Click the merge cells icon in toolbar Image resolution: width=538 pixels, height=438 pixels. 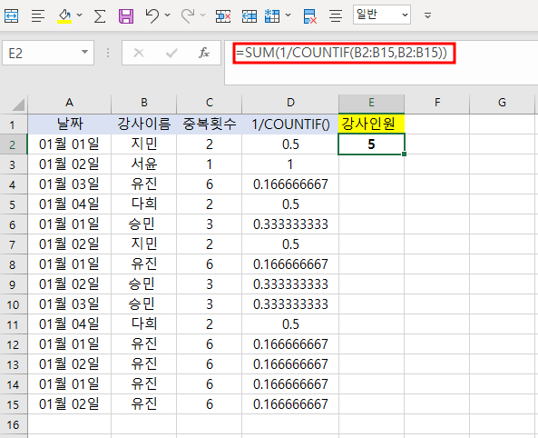[11, 15]
